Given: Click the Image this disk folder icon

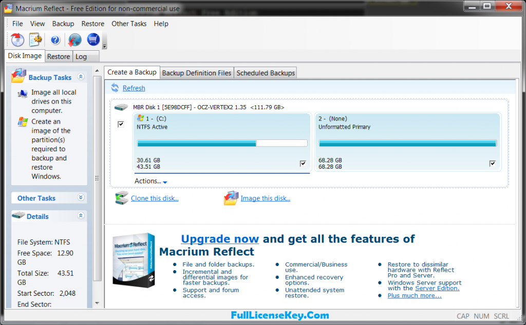Looking at the screenshot, I should point(231,198).
